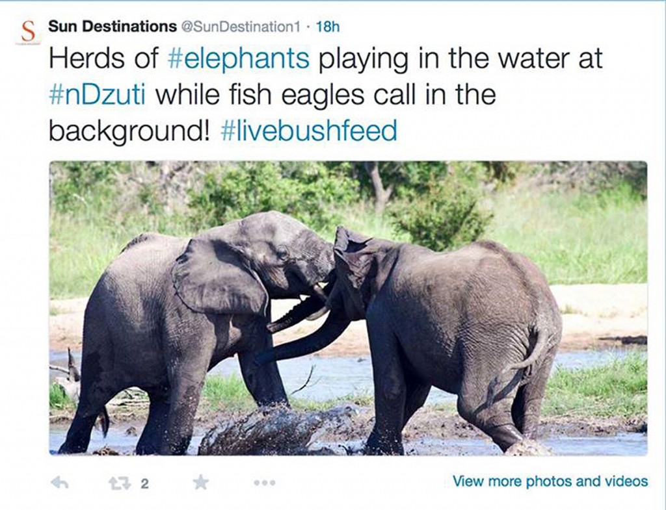This screenshot has height=510, width=666.
Task: Click the word 'background!' in the tweet
Action: tap(129, 131)
